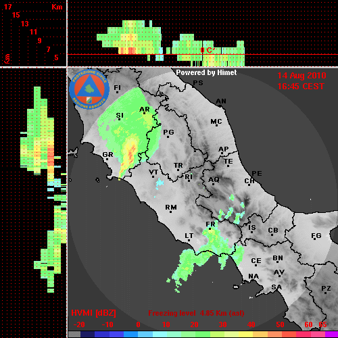Click the RI city label
The image size is (338, 338).
pos(189,177)
